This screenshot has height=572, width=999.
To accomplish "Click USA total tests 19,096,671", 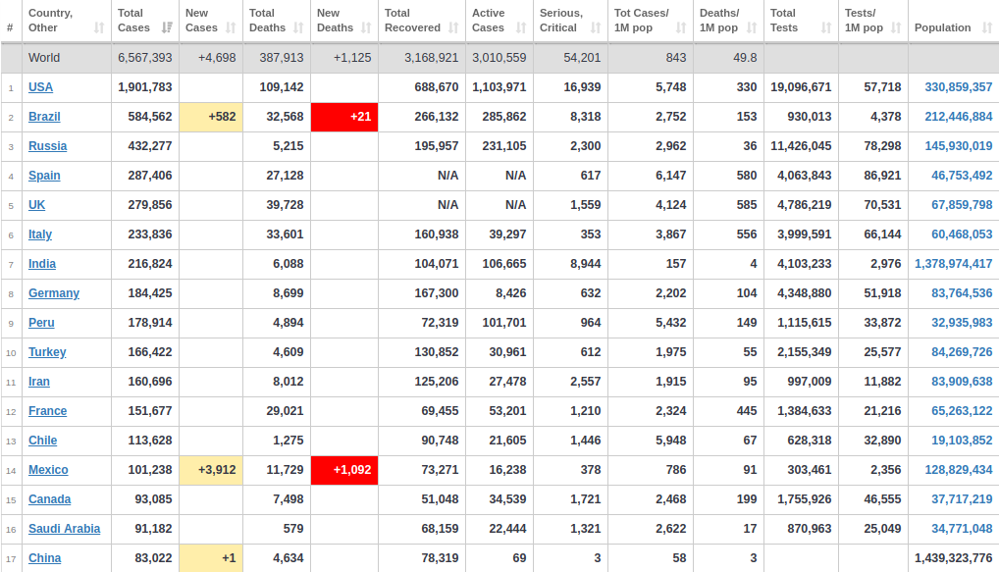I will point(801,87).
